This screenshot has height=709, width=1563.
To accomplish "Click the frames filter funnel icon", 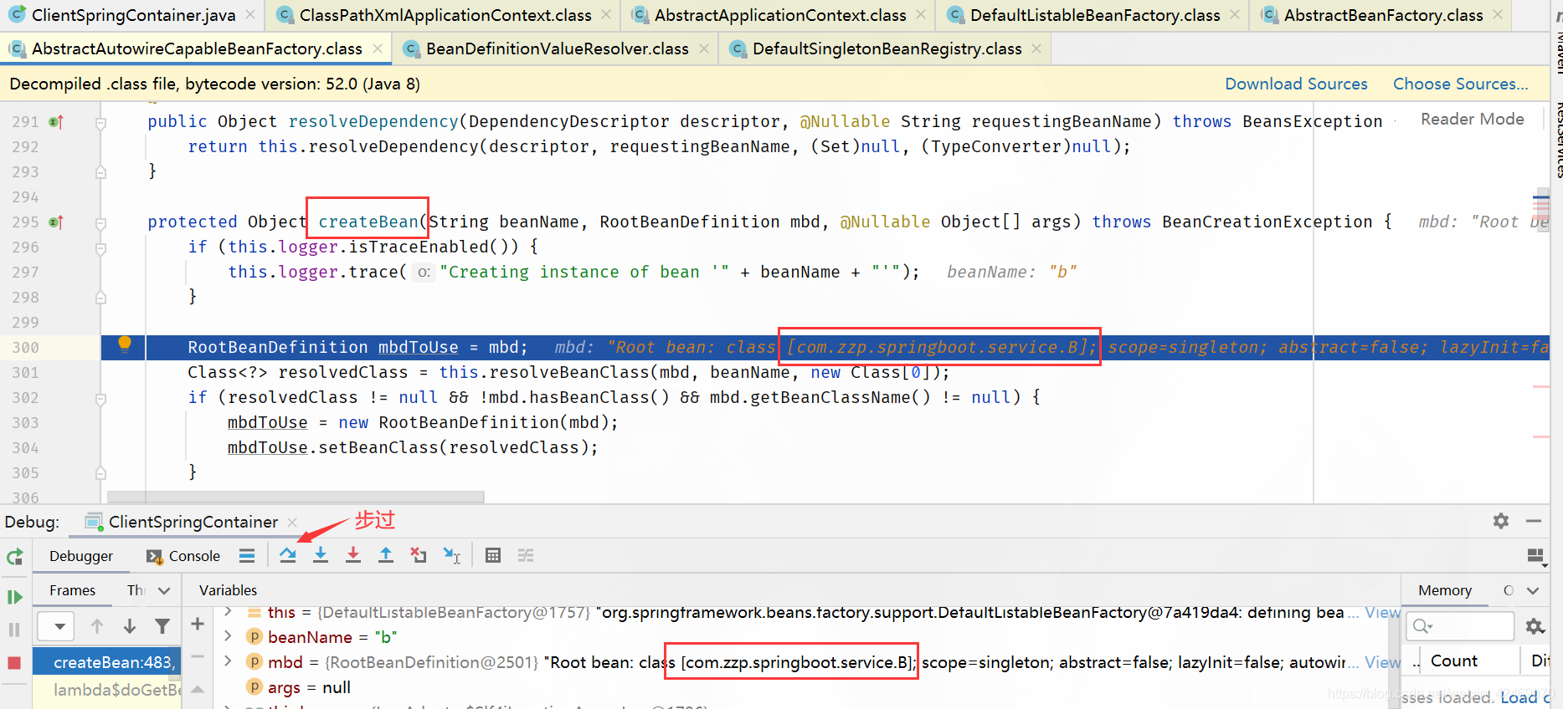I will (162, 626).
